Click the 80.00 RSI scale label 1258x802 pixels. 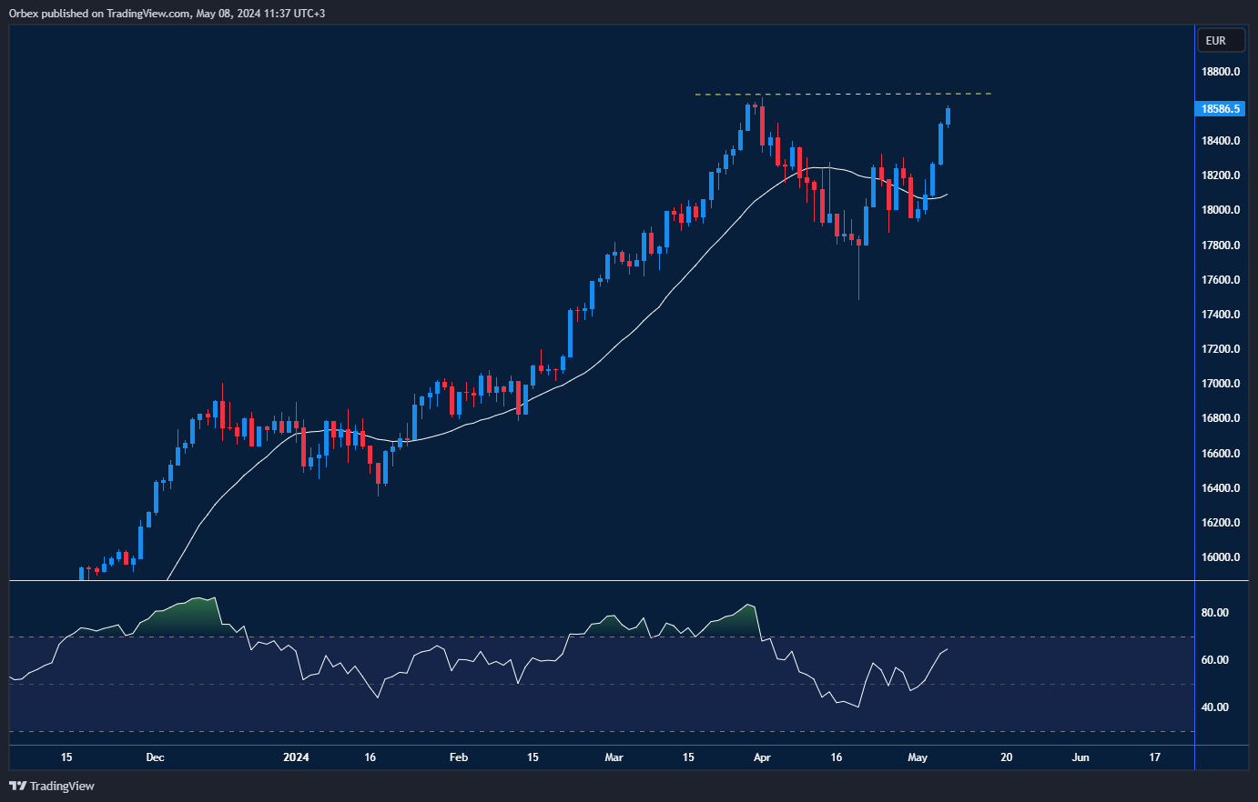tap(1212, 613)
